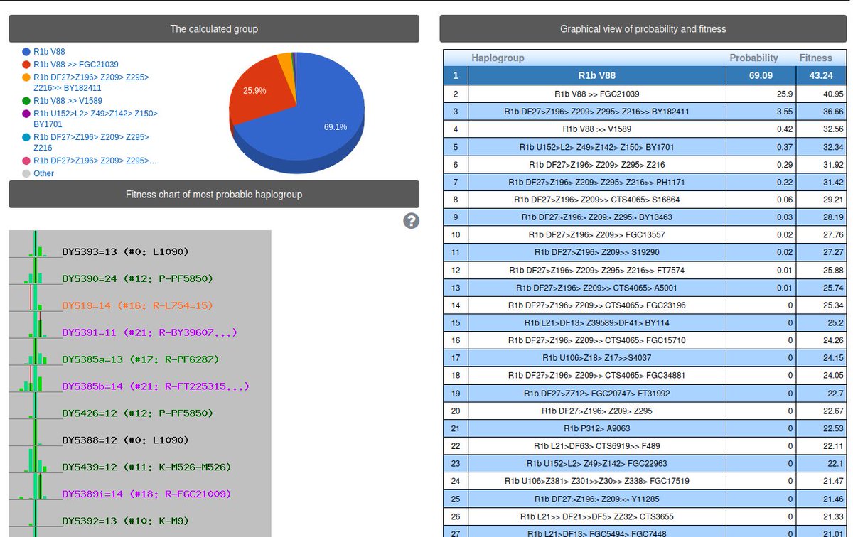This screenshot has width=853, height=537.
Task: Select table row R1b L21>DF13> Z39589>DF41> BY114
Action: click(645, 322)
